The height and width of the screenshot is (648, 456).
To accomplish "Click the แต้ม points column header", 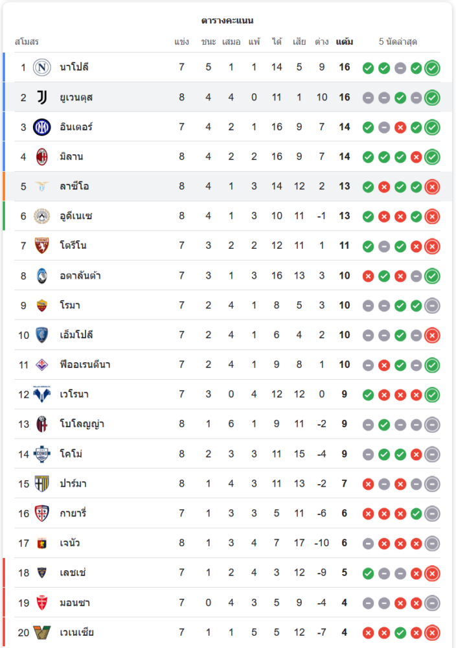I will click(345, 42).
